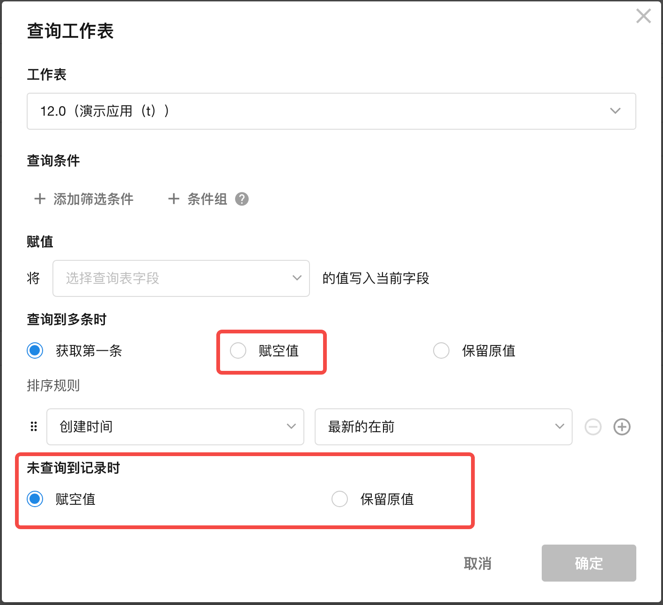The height and width of the screenshot is (605, 663).
Task: Click the help question mark beside 条件组
Action: [242, 199]
